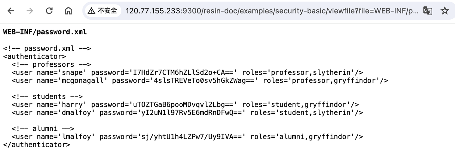Click the browser back arrow
Viewport: 455px width, 162px height.
(11, 11)
